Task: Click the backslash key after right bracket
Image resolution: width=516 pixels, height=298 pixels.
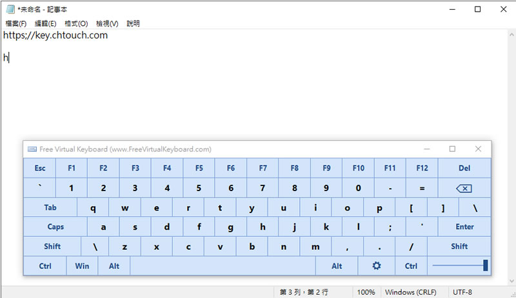Action: pos(475,208)
